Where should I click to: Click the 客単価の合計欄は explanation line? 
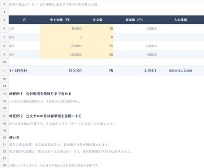71,152
